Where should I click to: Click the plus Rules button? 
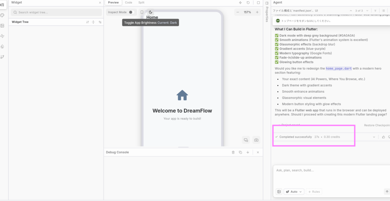(314, 192)
